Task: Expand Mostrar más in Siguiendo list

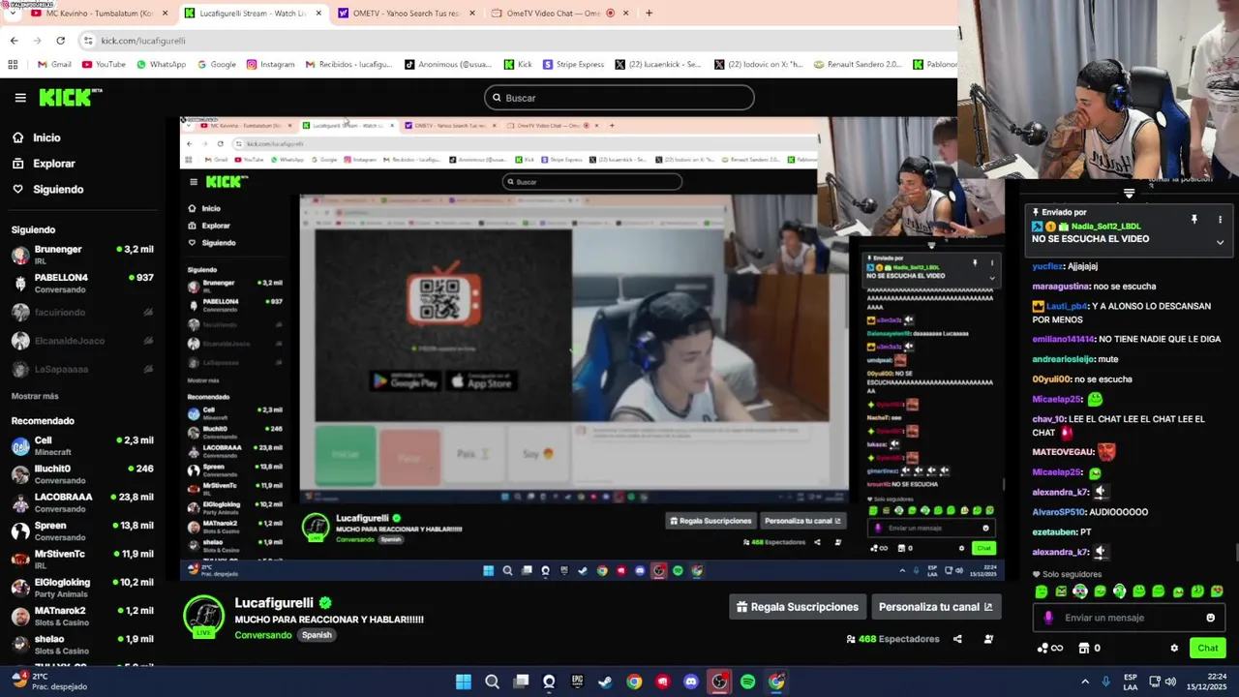Action: 35,396
